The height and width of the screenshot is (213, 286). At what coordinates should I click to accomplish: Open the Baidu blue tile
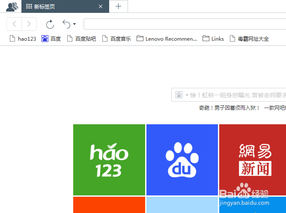point(182,160)
